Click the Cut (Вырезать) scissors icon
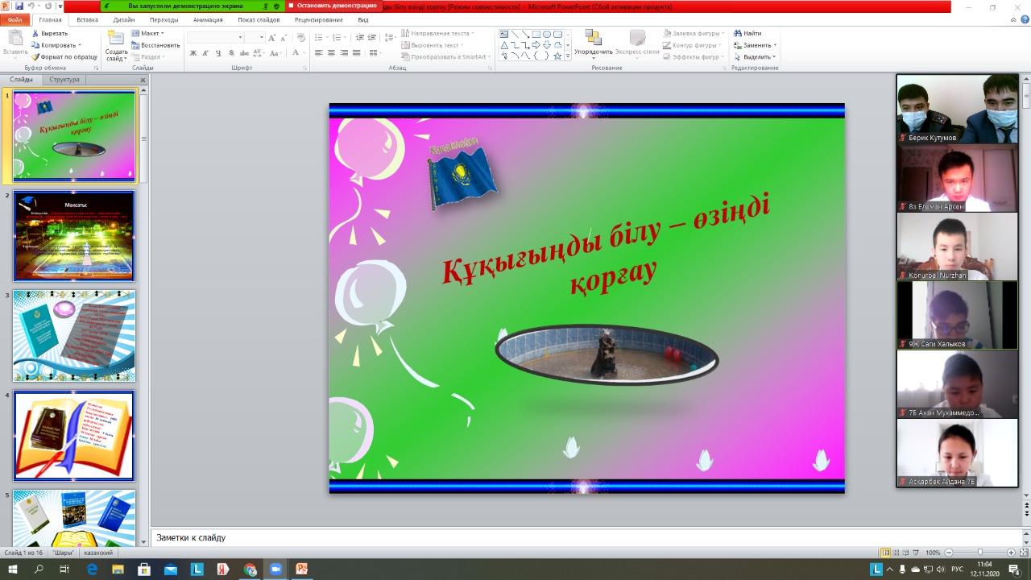Viewport: 1031px width, 580px height. coord(35,34)
